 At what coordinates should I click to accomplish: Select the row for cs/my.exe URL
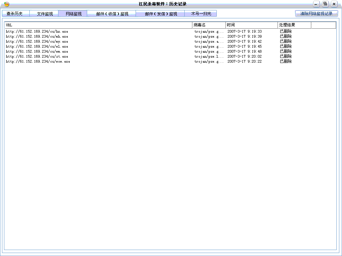pyautogui.click(x=171, y=41)
